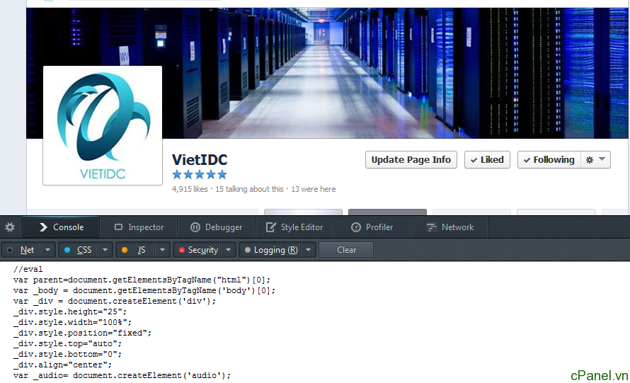
Task: Click the _div.style.height="25" line
Action: pyautogui.click(x=70, y=312)
